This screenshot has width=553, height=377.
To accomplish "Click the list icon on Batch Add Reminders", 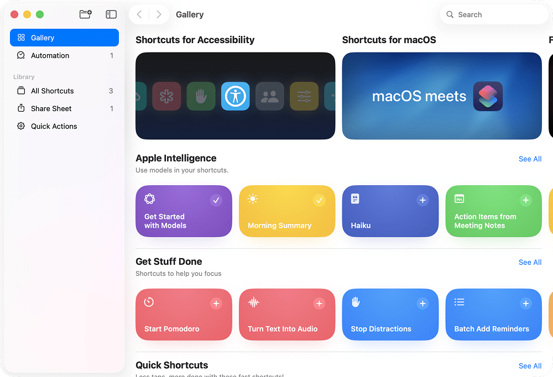I will click(459, 302).
